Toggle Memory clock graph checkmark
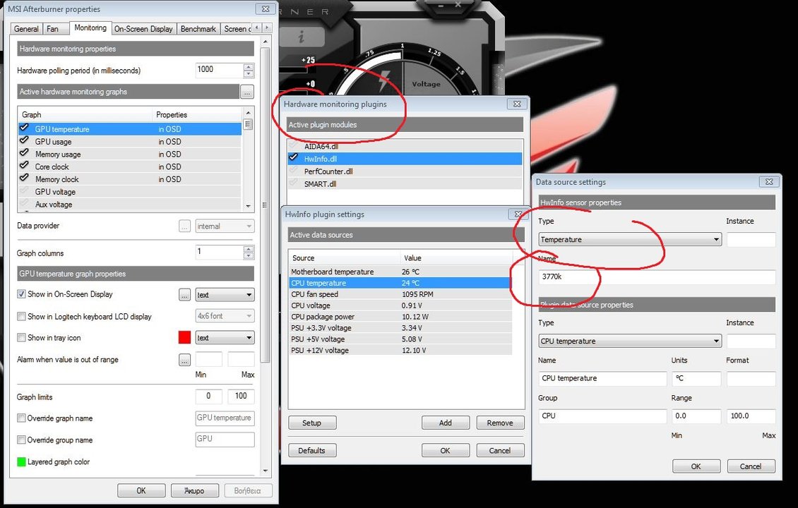Viewport: 798px width, 508px height. 24,179
